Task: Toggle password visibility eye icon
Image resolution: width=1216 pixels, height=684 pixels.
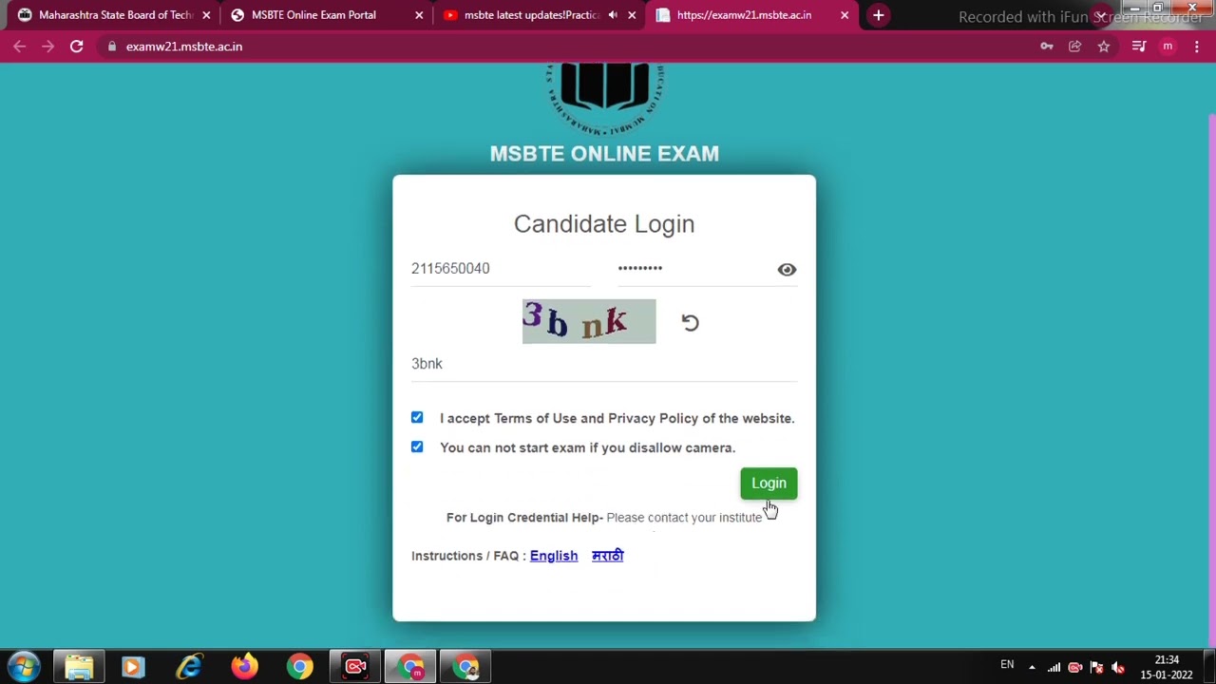Action: pos(787,270)
